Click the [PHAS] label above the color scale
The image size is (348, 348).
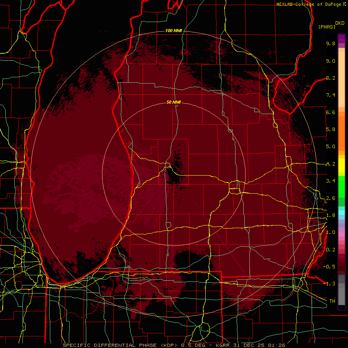pyautogui.click(x=327, y=27)
